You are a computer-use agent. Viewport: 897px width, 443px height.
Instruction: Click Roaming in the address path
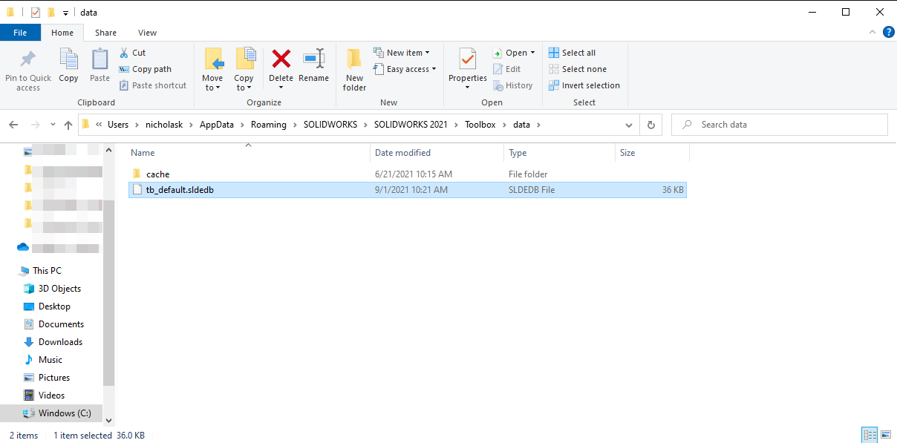click(x=268, y=125)
